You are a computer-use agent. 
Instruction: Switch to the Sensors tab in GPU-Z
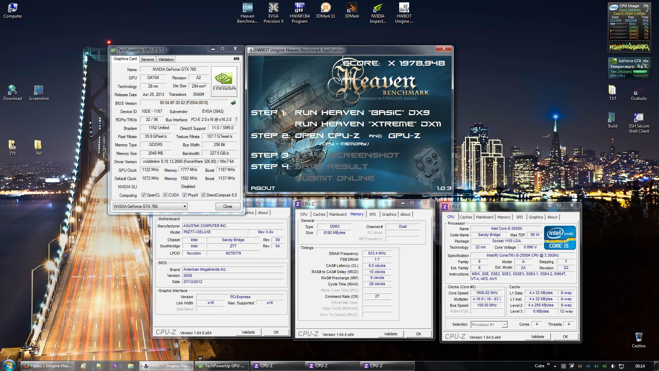point(148,59)
